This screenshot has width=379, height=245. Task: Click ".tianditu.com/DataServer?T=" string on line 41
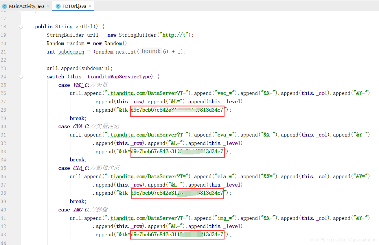click(x=147, y=218)
